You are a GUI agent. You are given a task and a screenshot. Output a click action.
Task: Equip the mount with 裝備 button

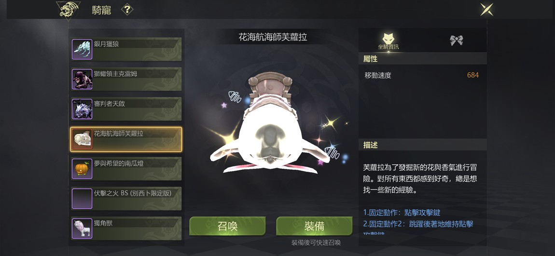click(x=314, y=226)
